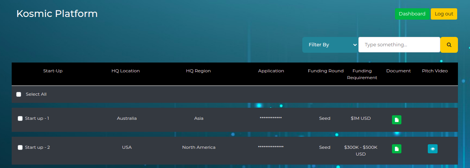Open the document icon for Start up - 1
470x168 pixels.
tap(397, 120)
